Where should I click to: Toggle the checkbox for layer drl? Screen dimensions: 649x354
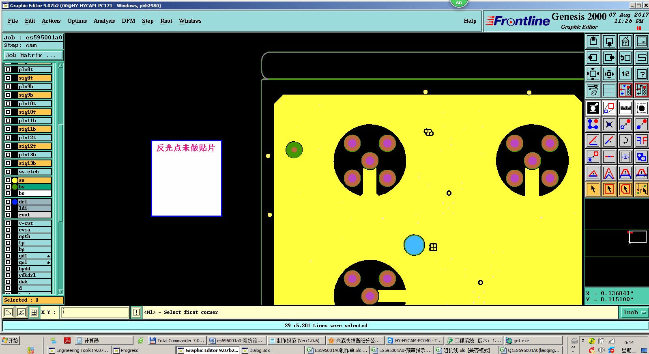(8, 202)
